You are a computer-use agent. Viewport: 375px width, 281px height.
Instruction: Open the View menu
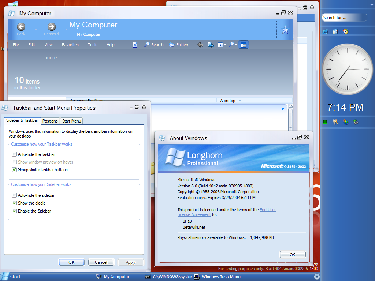[48, 45]
